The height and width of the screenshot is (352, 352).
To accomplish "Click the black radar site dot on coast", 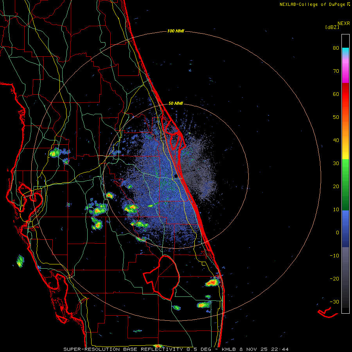I will (x=177, y=176).
